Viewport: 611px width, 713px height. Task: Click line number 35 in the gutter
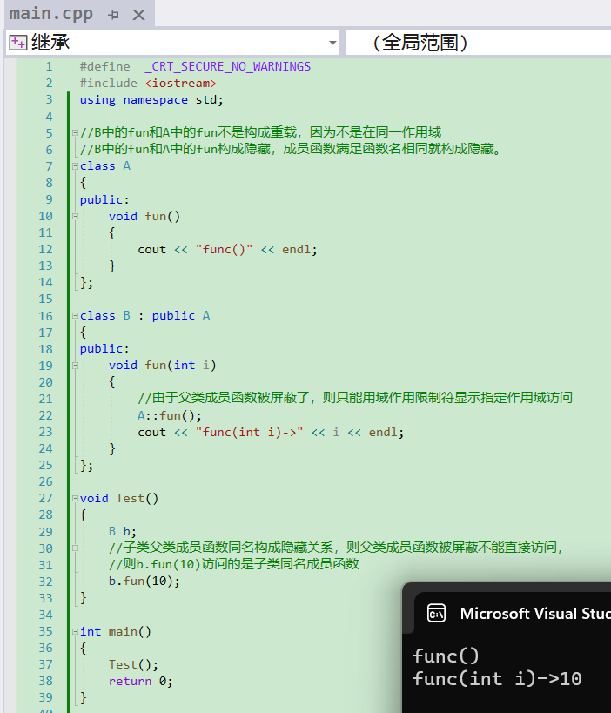click(45, 632)
